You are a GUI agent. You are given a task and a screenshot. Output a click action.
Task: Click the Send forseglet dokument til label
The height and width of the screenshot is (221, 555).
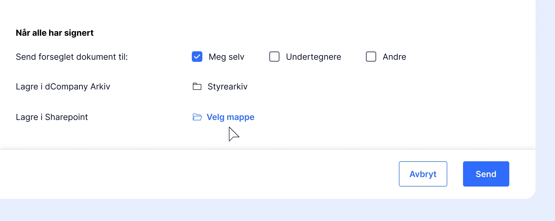pyautogui.click(x=72, y=57)
